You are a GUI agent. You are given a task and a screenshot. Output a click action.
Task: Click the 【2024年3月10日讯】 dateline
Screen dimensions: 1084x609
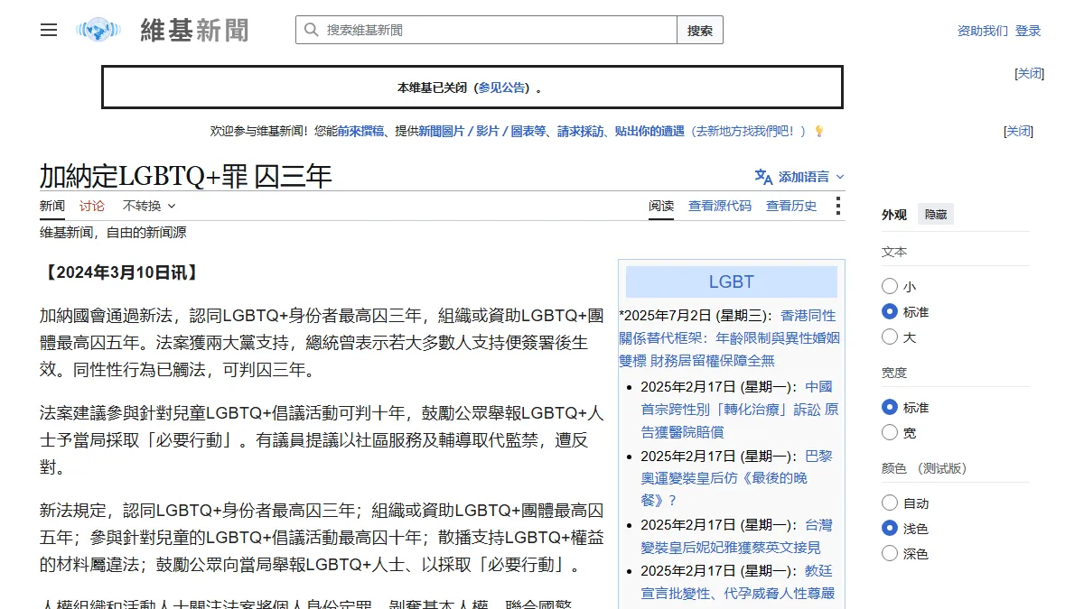coord(120,272)
